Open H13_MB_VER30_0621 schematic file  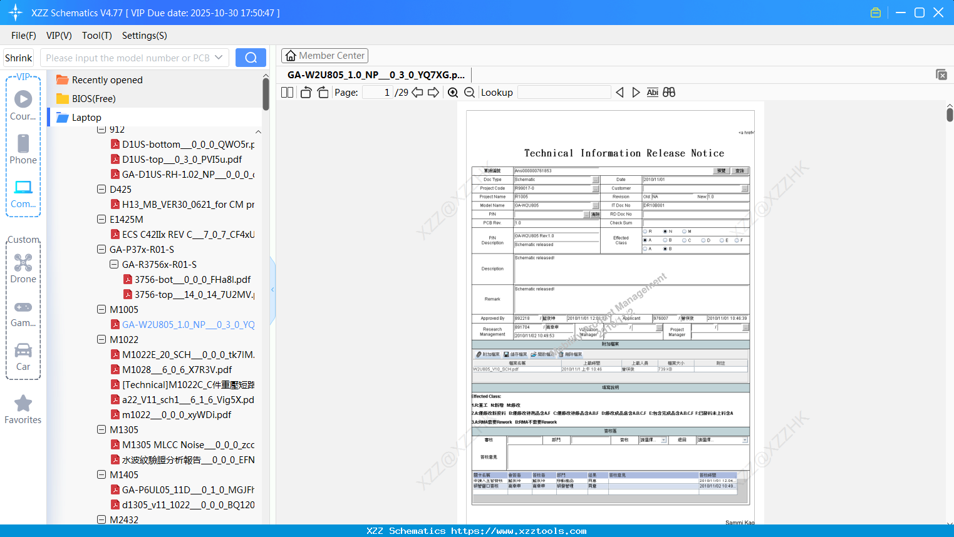click(183, 205)
